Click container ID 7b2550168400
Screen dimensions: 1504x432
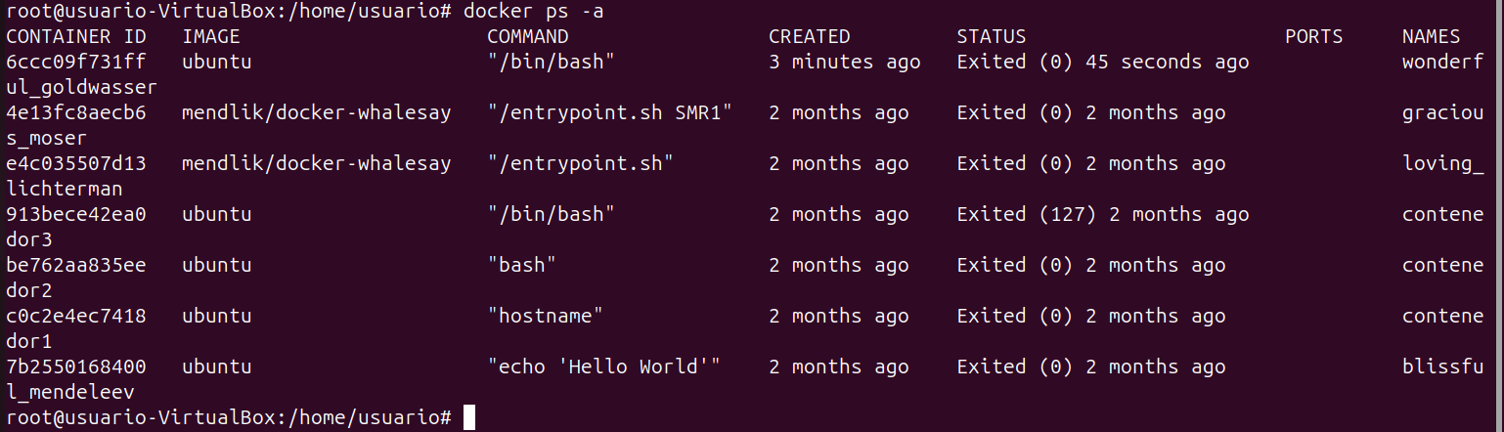pos(76,367)
